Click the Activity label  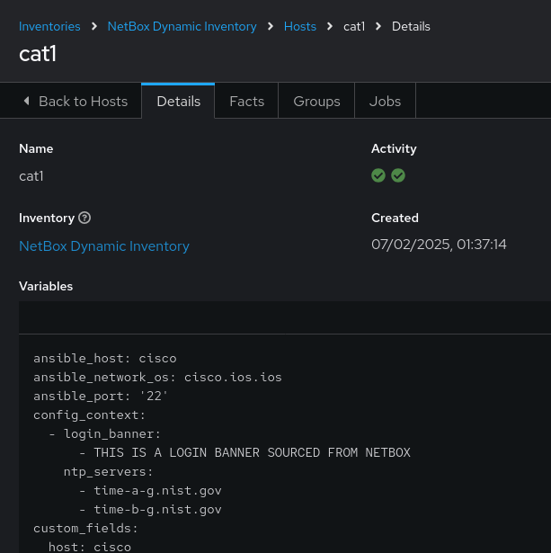pos(394,148)
